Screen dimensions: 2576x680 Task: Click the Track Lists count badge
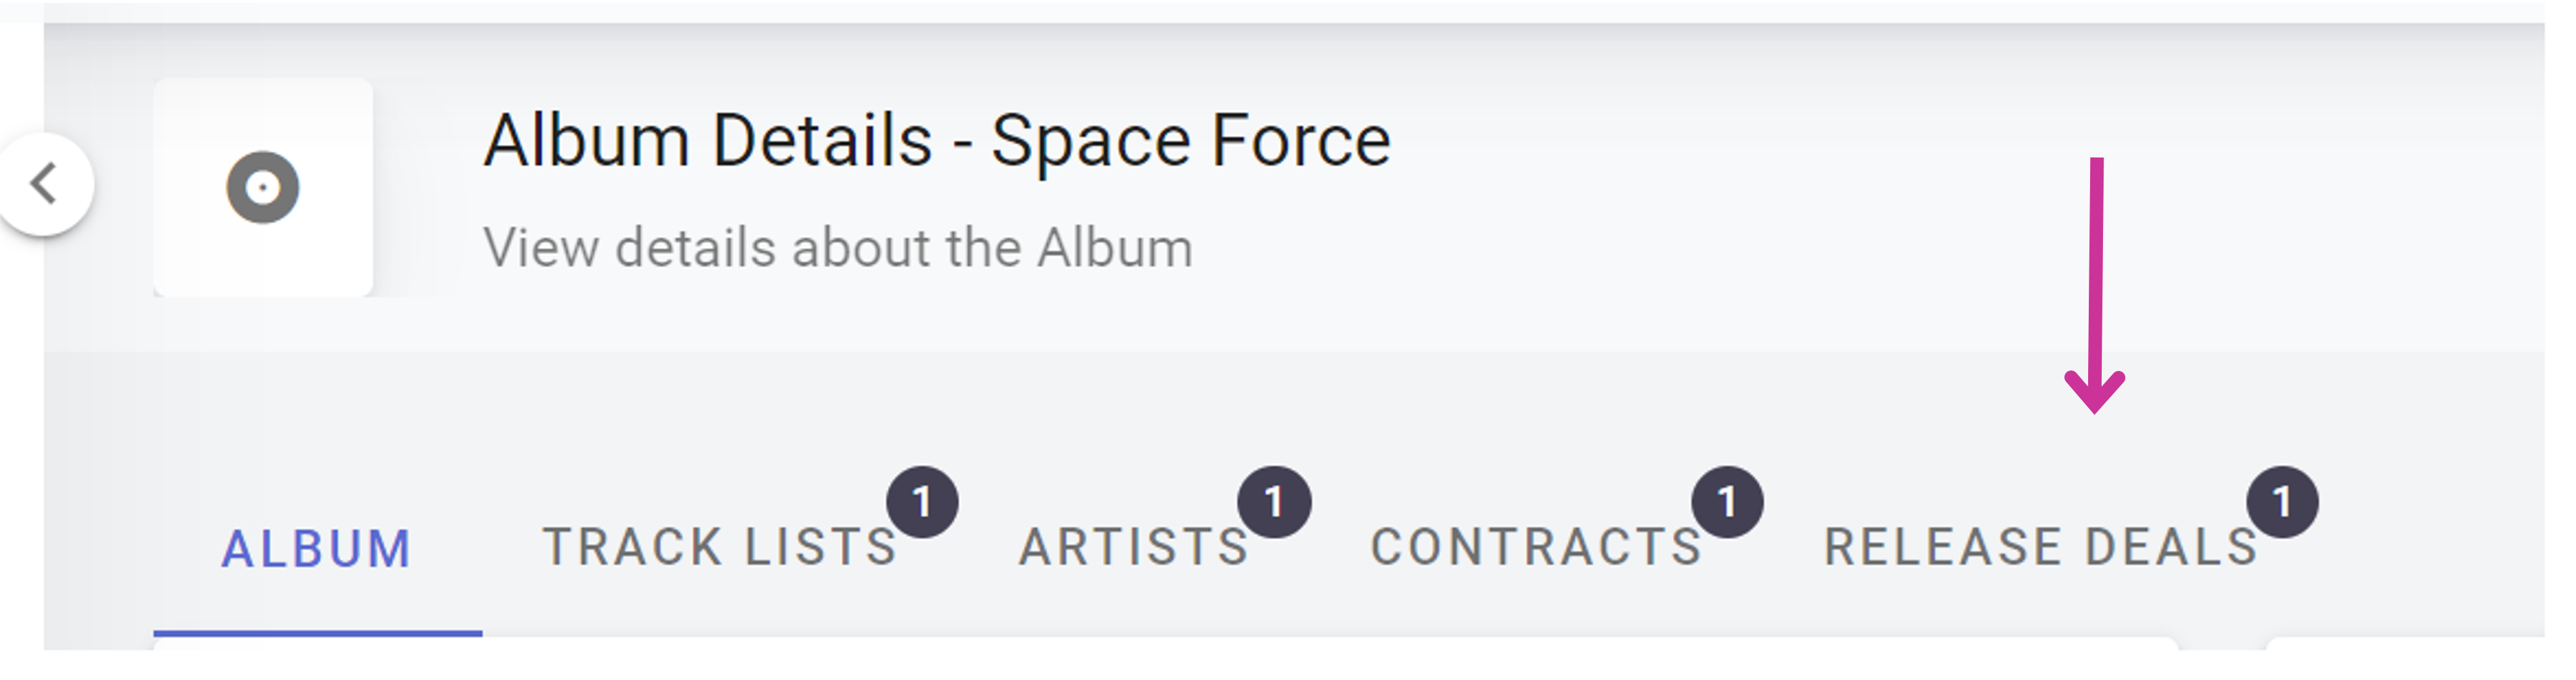[922, 502]
